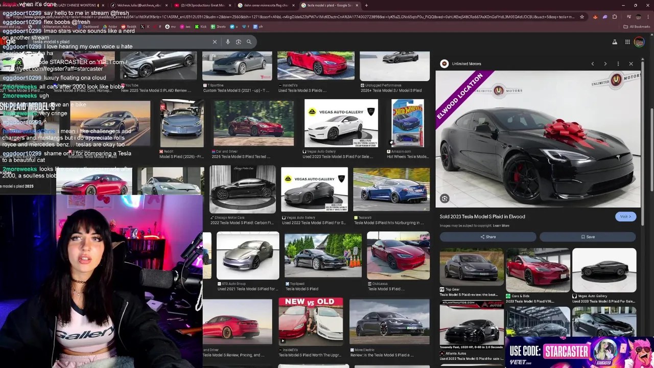654x368 pixels.
Task: Open 'Sold 2023 Tesla Model S Plaid in Elwood' title
Action: point(482,217)
